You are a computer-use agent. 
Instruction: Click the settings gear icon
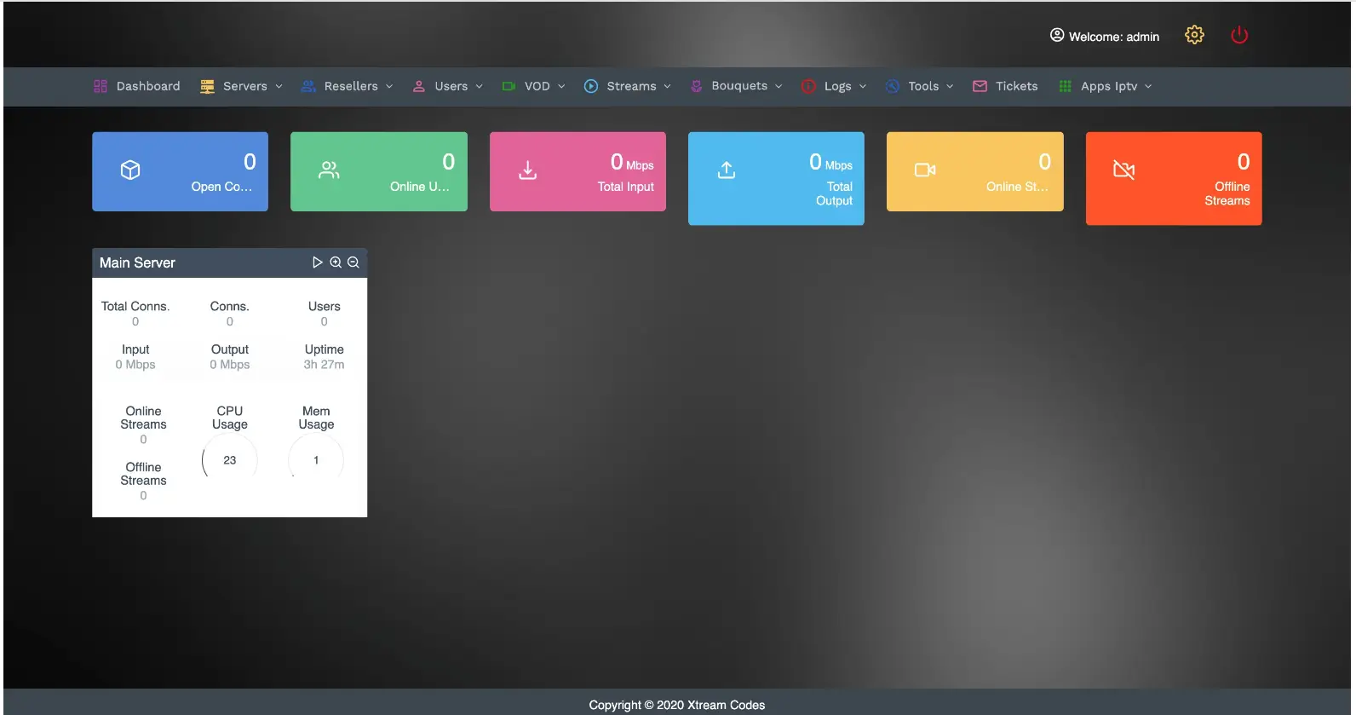click(1194, 35)
